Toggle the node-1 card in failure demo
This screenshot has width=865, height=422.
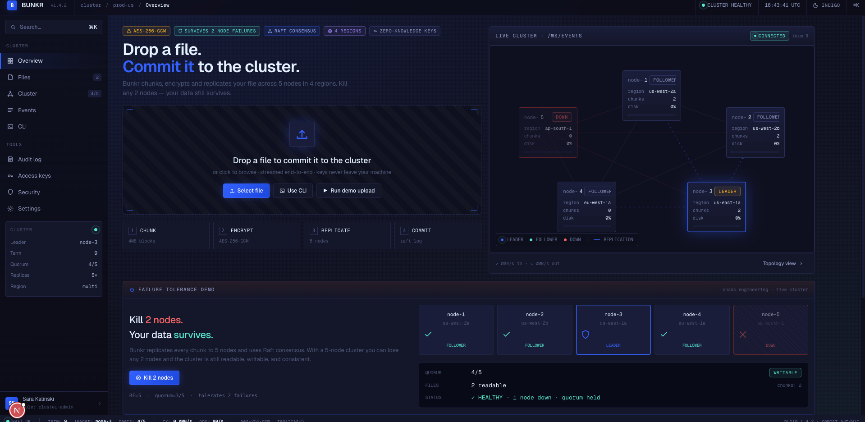click(456, 330)
